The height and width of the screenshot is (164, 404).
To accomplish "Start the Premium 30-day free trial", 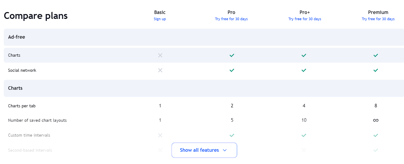I will click(x=378, y=19).
